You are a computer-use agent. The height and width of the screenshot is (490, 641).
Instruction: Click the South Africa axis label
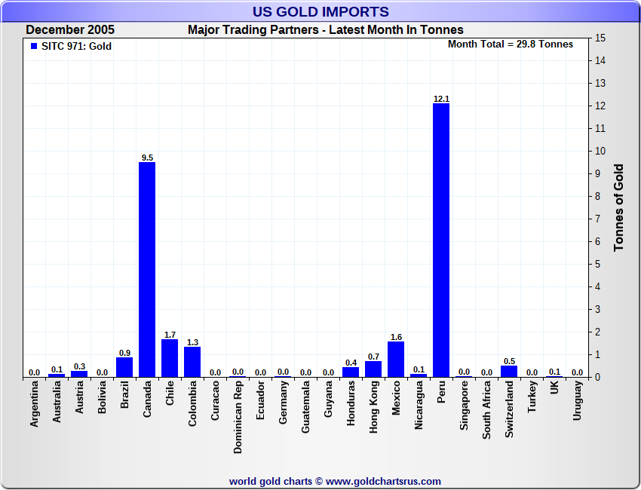tap(486, 410)
